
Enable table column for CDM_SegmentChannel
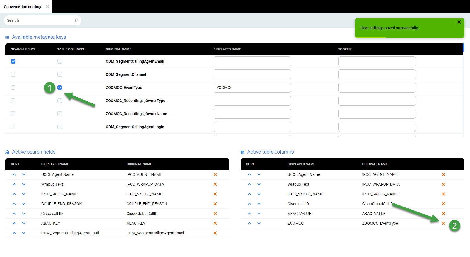click(60, 74)
